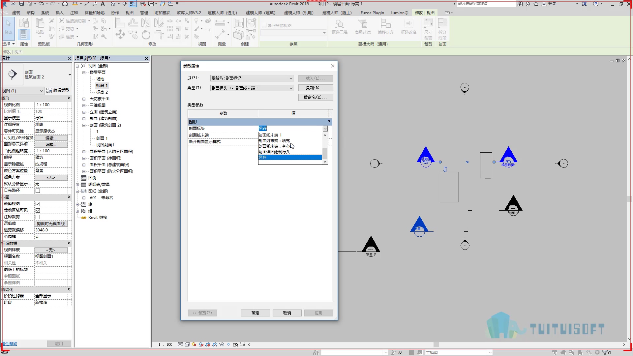Collapse the 剖面 (建筑剖面 2) tree node

click(x=84, y=125)
